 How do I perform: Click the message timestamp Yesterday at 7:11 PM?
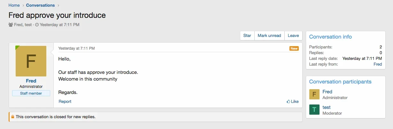(x=76, y=48)
